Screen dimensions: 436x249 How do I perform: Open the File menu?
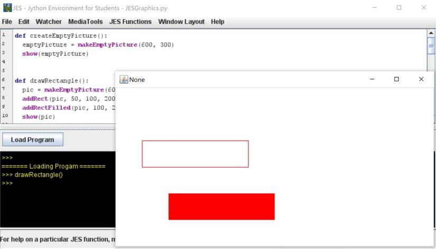point(7,22)
